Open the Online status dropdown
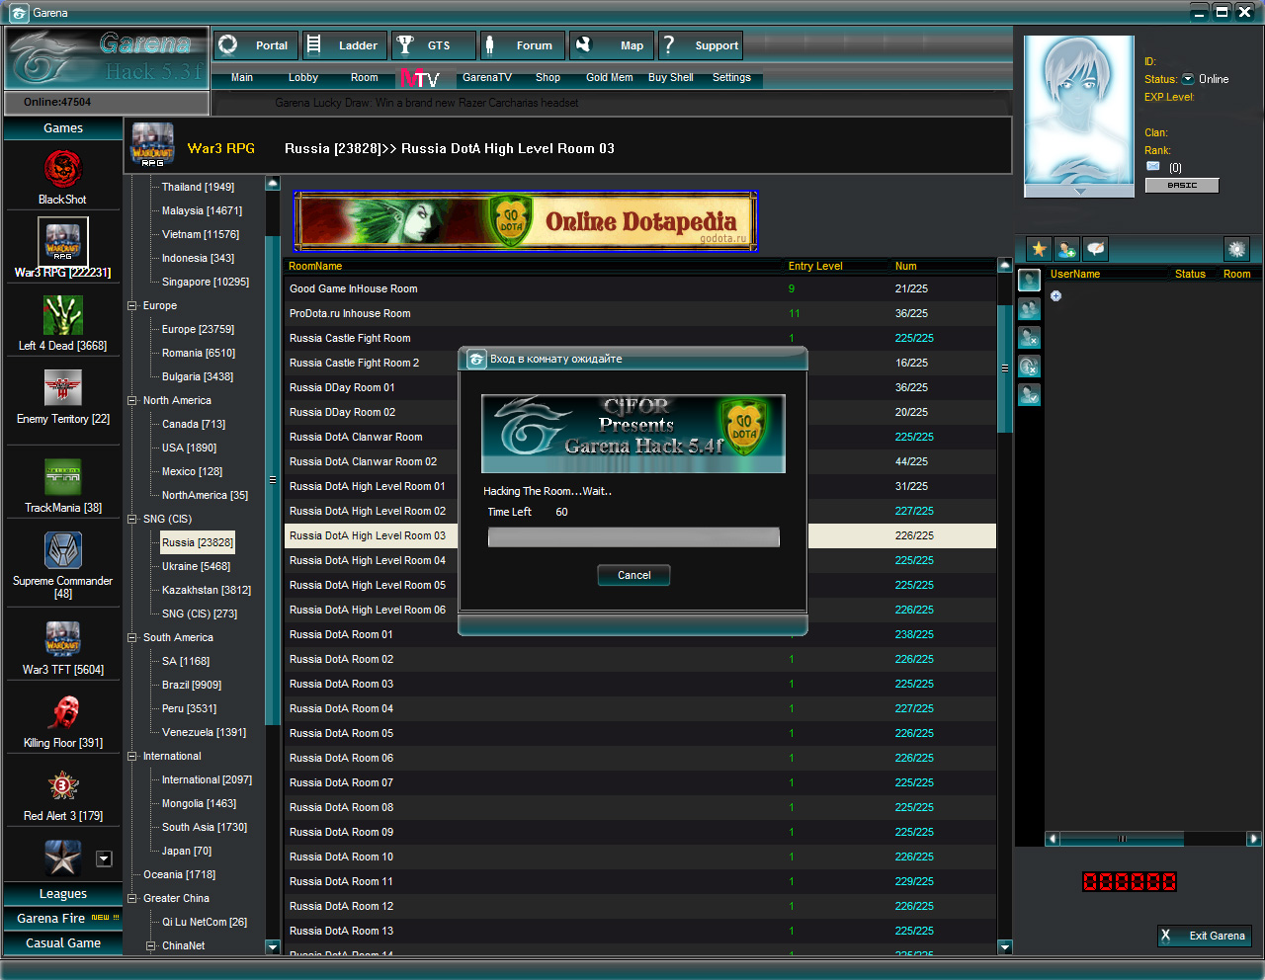This screenshot has width=1265, height=980. (x=1188, y=79)
